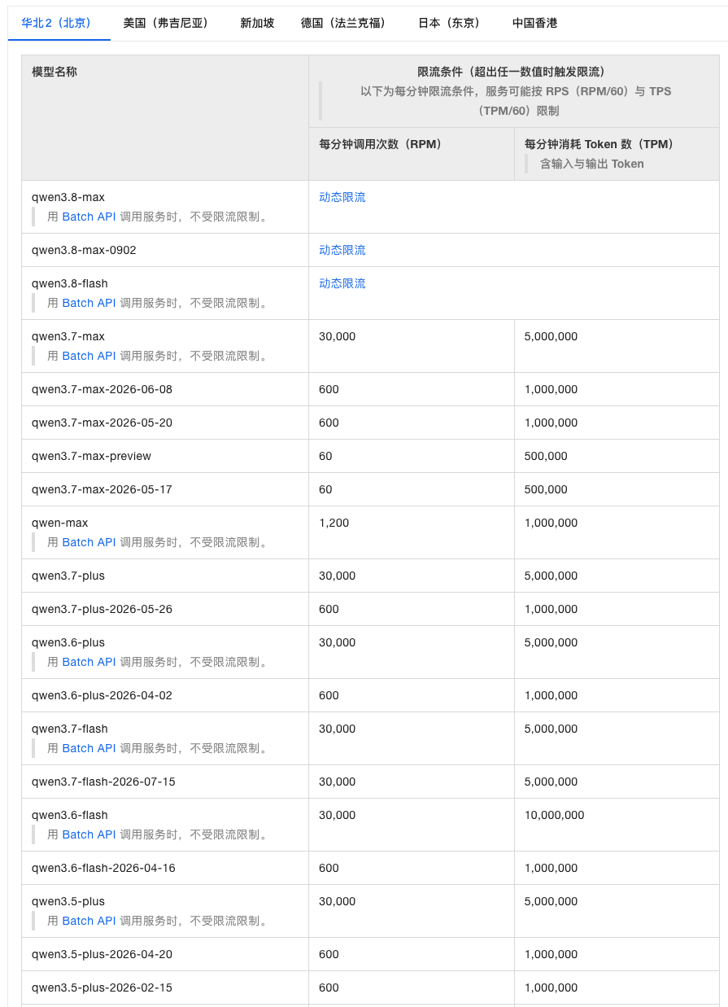Click the 10,000,000 TPM value for qwen3.6-flash
The height and width of the screenshot is (1007, 728).
[554, 815]
